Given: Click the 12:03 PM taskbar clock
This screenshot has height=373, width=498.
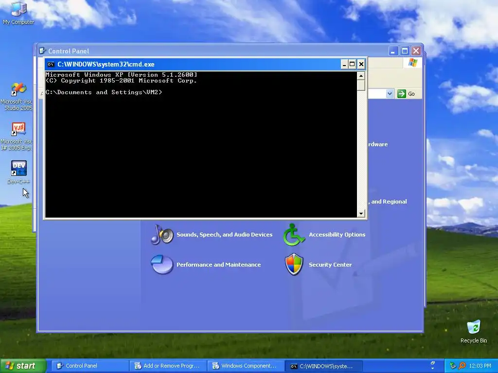Looking at the screenshot, I should pyautogui.click(x=480, y=366).
